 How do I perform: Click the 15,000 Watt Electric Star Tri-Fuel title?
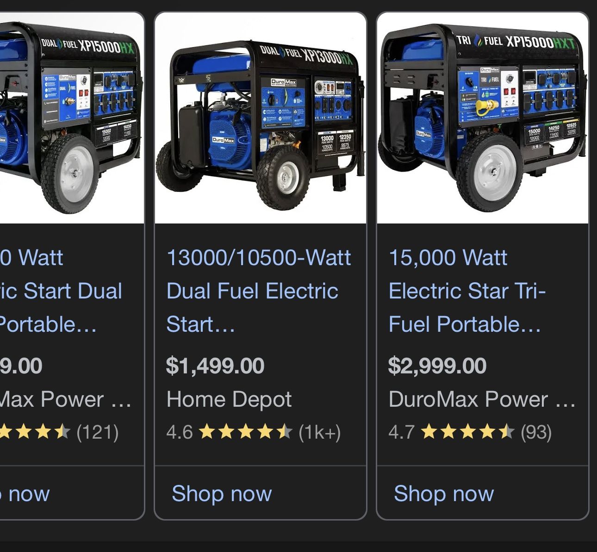pos(467,291)
